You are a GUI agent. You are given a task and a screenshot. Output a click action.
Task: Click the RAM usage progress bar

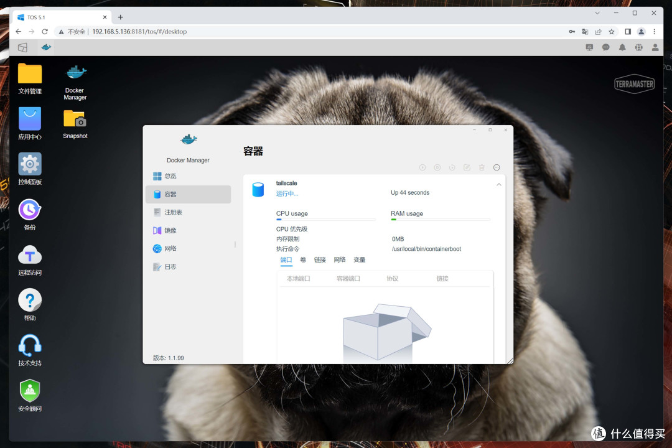tap(441, 220)
